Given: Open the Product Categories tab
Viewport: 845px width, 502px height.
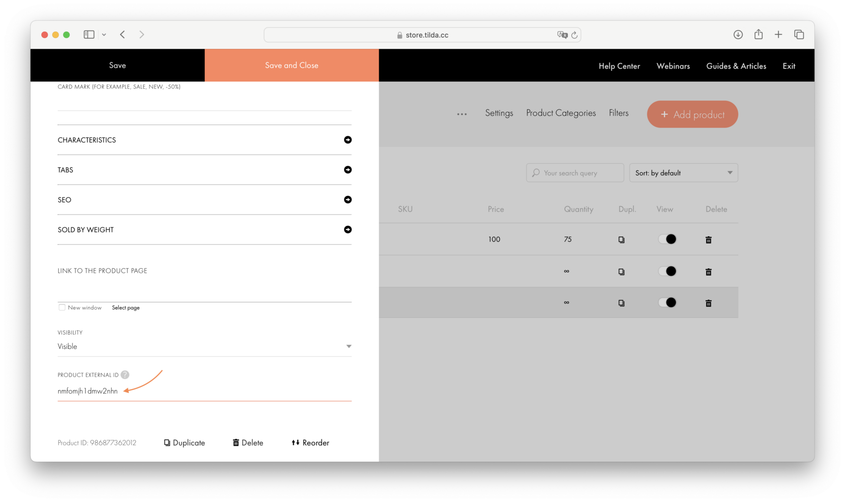Looking at the screenshot, I should point(560,113).
